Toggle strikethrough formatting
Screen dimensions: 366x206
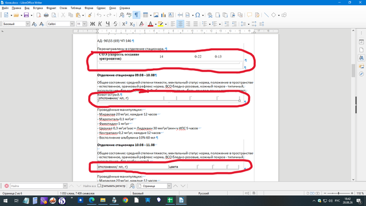[x=116, y=24]
